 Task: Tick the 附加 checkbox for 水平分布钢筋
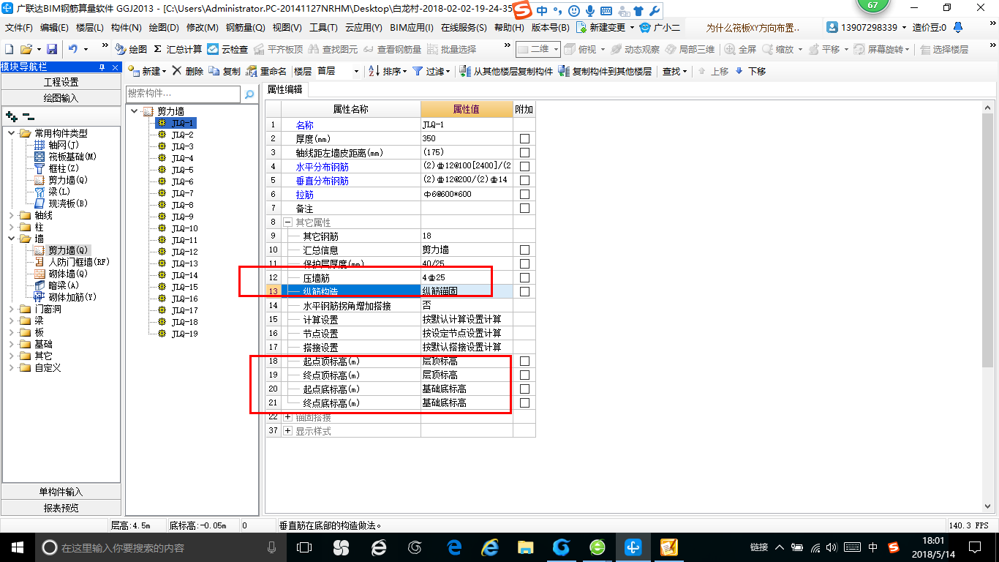coord(524,167)
